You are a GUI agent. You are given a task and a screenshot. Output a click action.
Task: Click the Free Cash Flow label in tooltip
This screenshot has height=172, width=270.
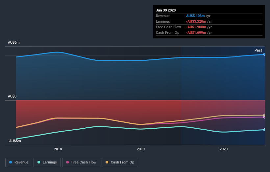click(168, 27)
